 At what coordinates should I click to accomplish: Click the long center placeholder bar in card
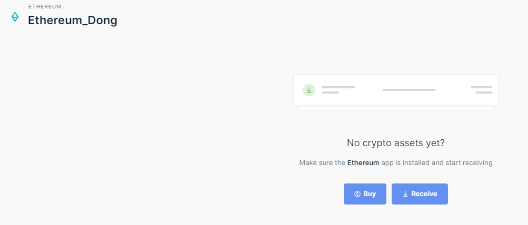409,90
